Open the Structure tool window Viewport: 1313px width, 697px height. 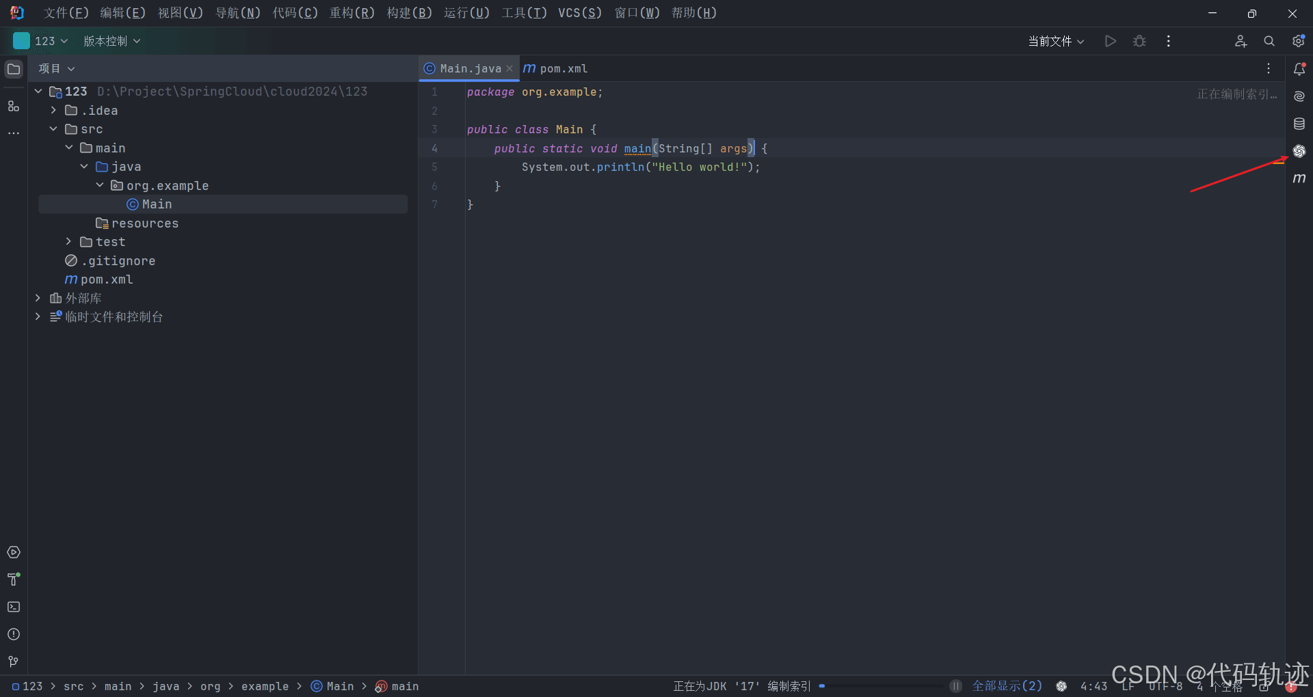pos(14,106)
